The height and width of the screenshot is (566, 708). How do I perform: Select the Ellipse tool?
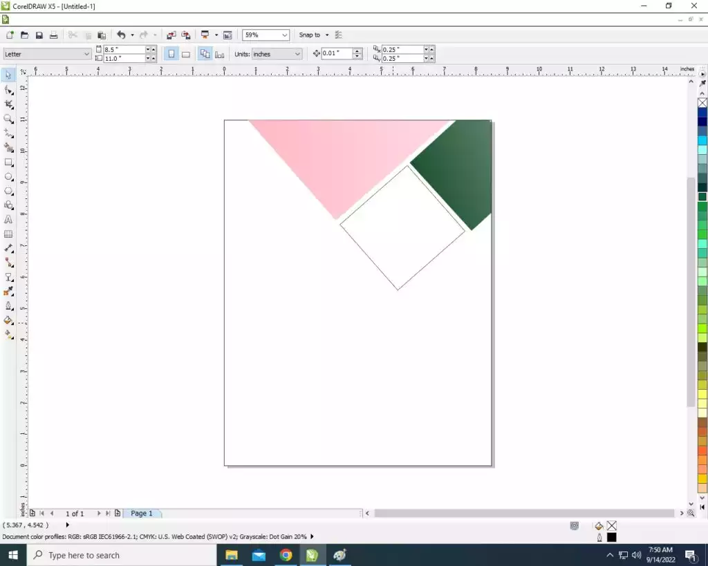pos(8,177)
